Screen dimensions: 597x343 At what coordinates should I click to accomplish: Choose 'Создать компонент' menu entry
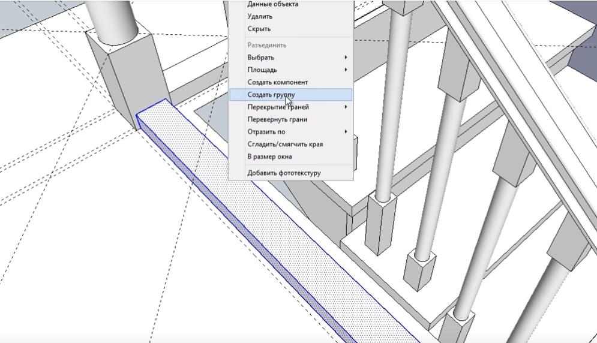click(x=277, y=82)
